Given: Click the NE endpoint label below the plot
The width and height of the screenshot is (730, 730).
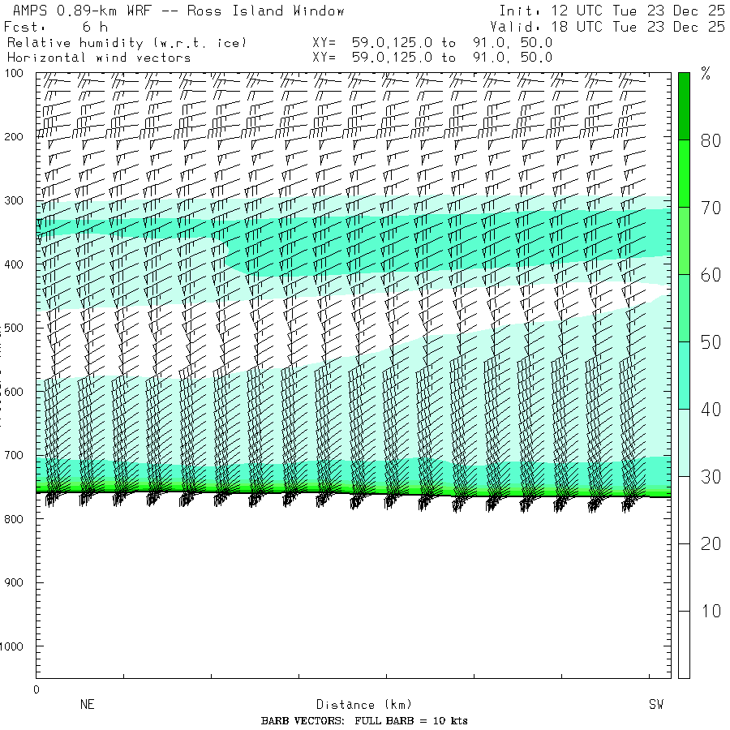Looking at the screenshot, I should (87, 705).
